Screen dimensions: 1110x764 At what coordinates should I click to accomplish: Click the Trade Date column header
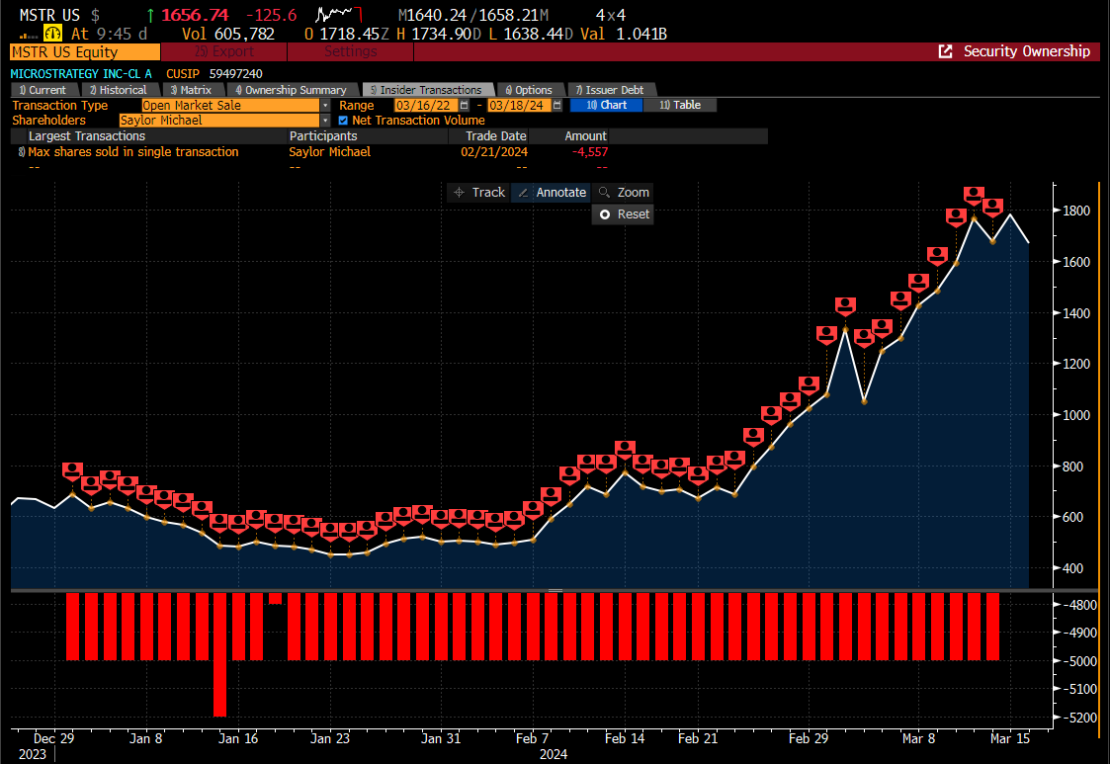point(495,136)
